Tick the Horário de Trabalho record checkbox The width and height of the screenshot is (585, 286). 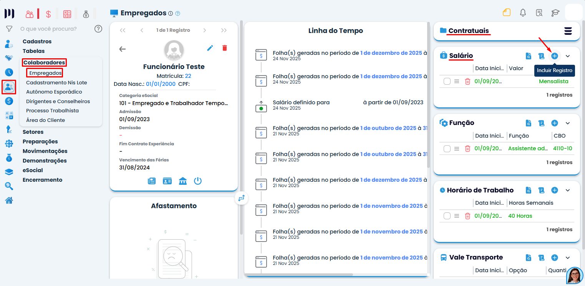tap(447, 216)
